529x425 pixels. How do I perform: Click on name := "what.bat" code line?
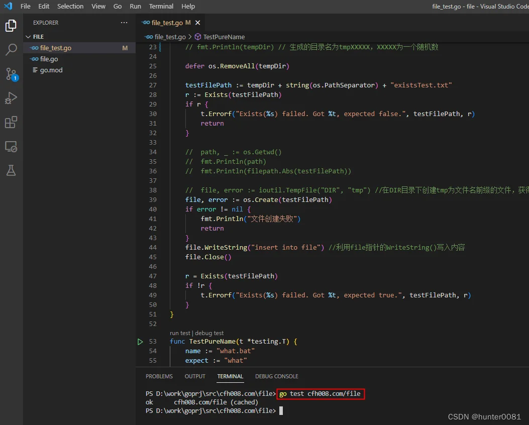[220, 351]
